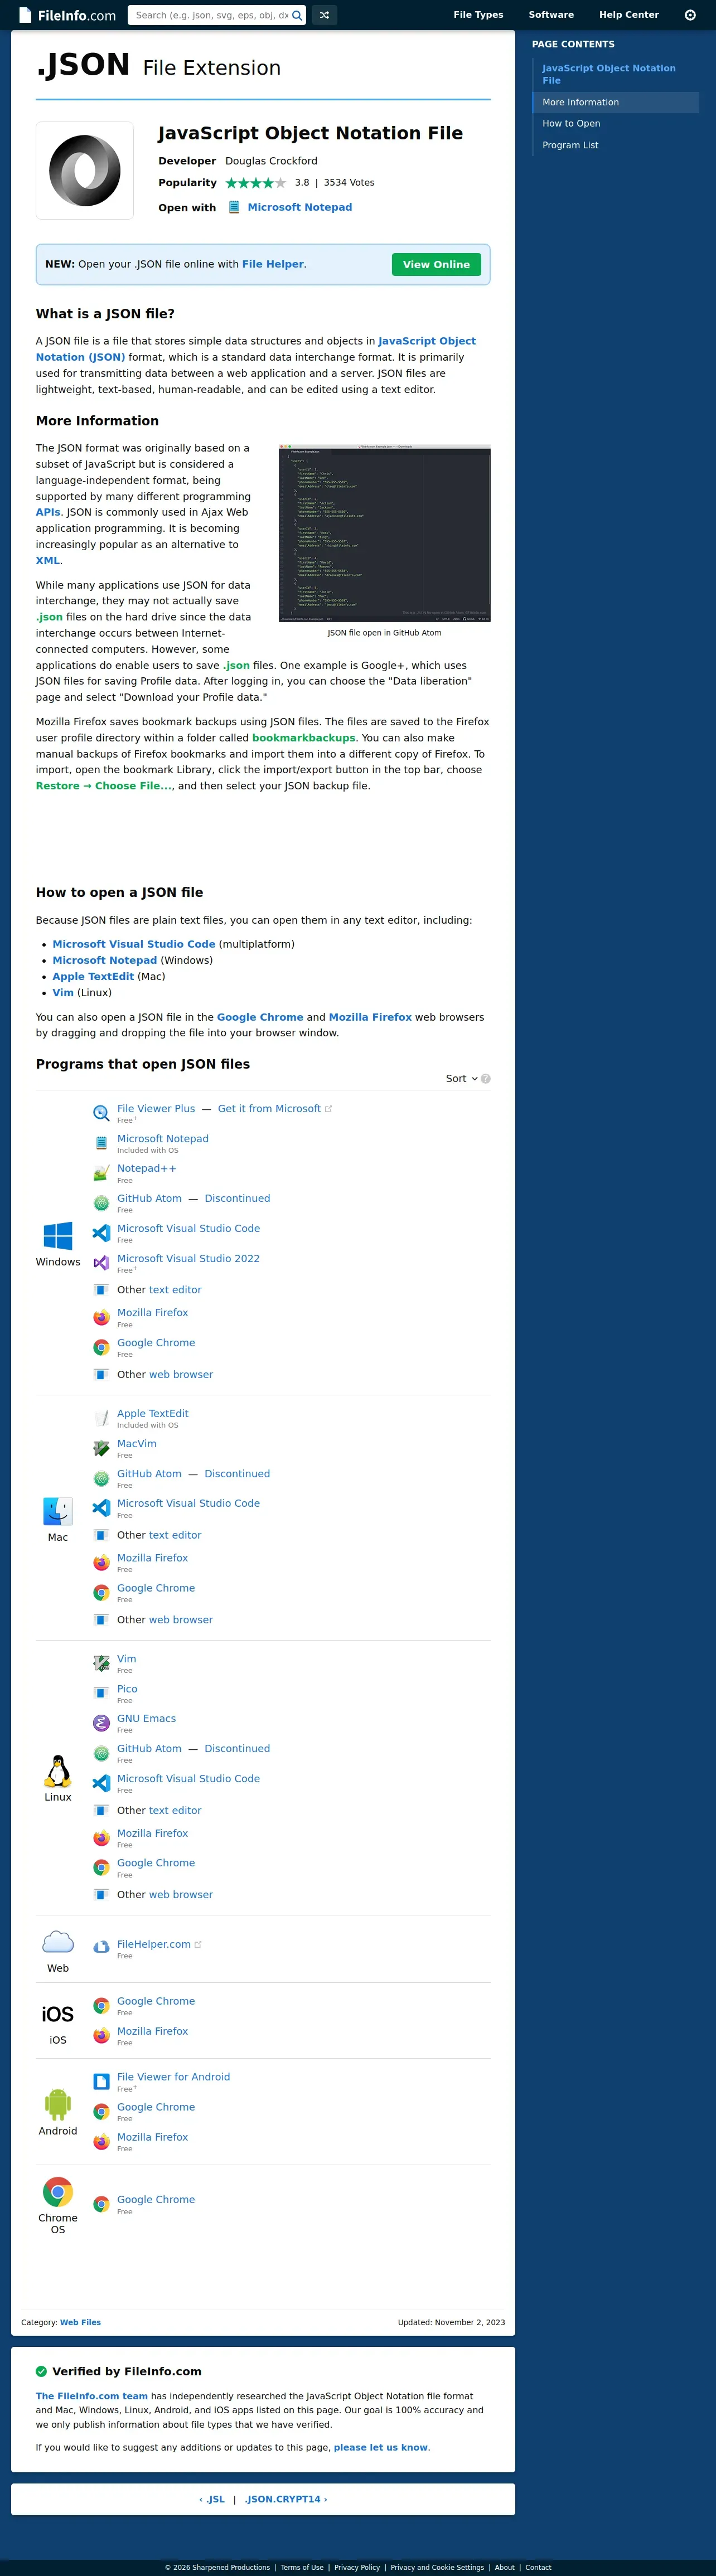Image resolution: width=716 pixels, height=2576 pixels.
Task: Open Microsoft Visual Studio Code link in bullet list
Action: pyautogui.click(x=134, y=944)
